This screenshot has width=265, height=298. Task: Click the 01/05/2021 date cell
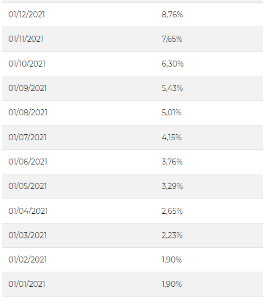point(27,186)
